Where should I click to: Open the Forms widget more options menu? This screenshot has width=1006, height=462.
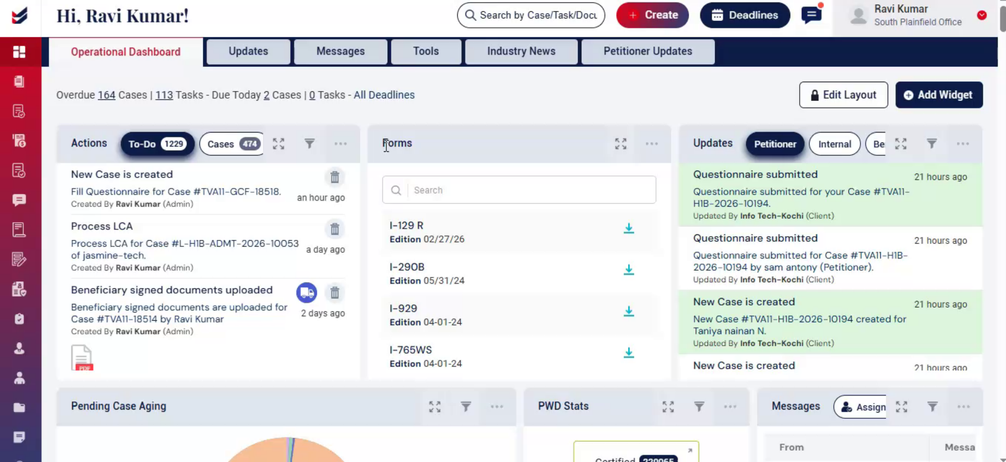651,144
